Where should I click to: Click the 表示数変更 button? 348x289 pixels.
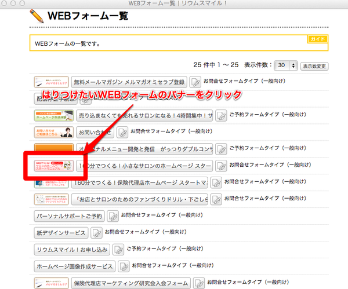314,66
